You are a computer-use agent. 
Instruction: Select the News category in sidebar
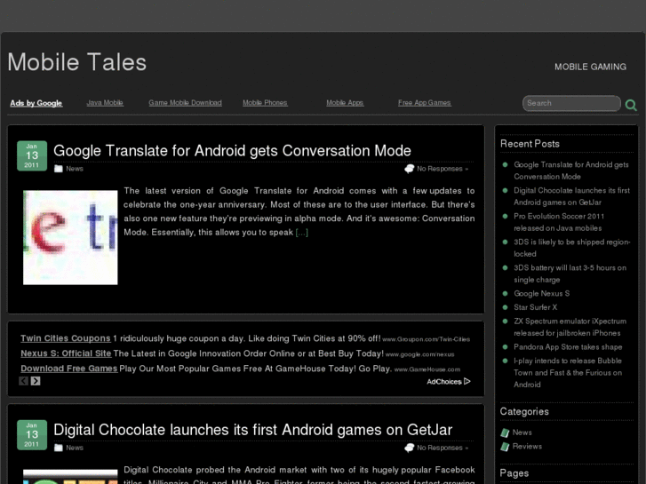click(x=522, y=432)
